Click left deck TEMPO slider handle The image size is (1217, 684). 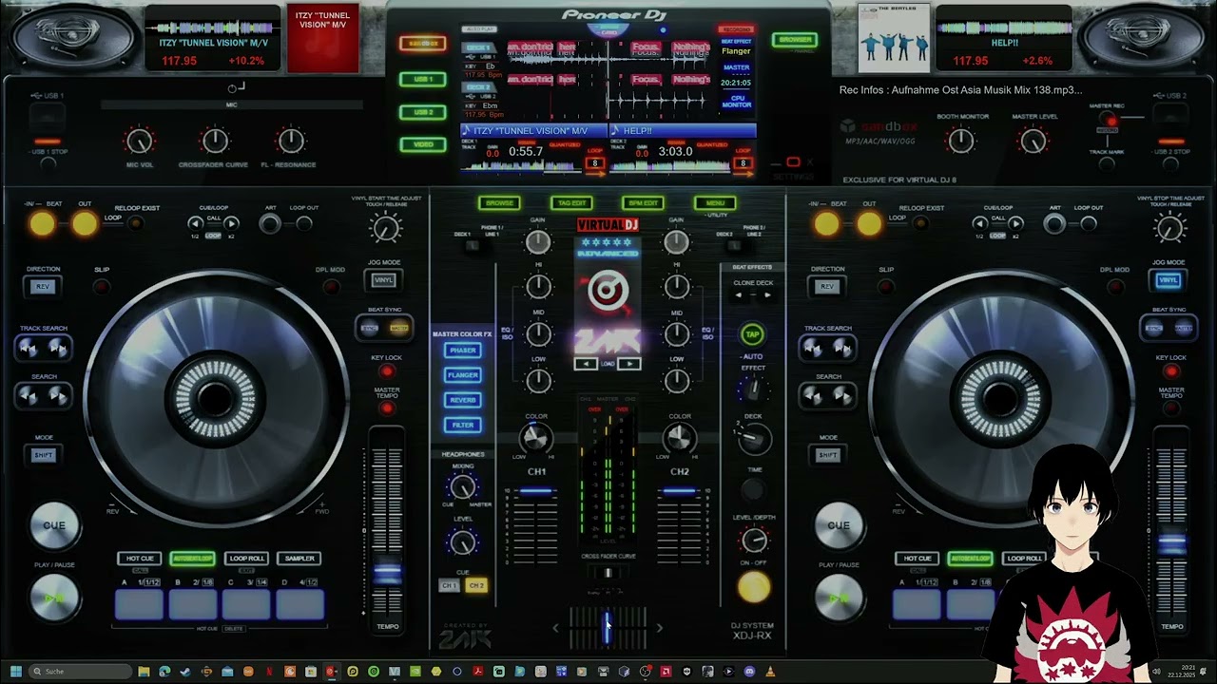(386, 572)
